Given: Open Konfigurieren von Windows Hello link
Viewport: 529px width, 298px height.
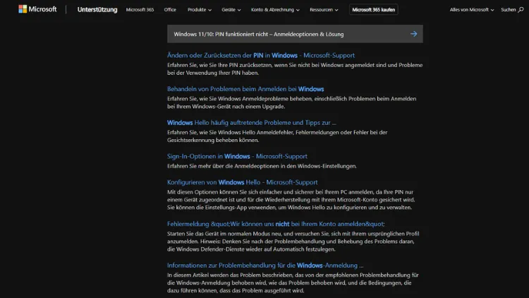Looking at the screenshot, I should click(242, 182).
